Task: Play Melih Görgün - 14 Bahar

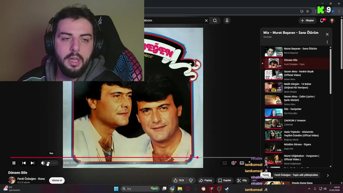Action: pos(294,87)
